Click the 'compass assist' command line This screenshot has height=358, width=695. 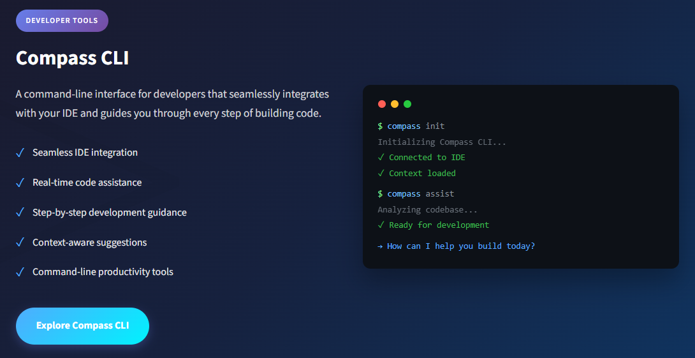[x=416, y=194]
